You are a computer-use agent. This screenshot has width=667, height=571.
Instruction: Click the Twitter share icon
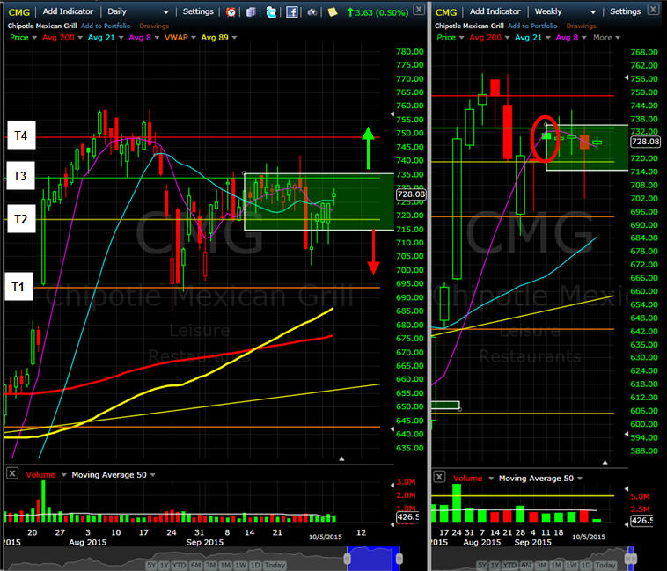271,12
